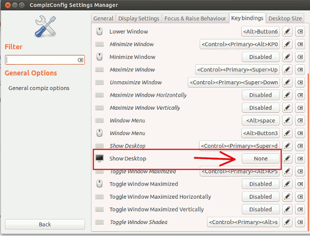The image size is (310, 236).
Task: Reset the Maximize Window Super+Up binding
Action: pos(300,70)
